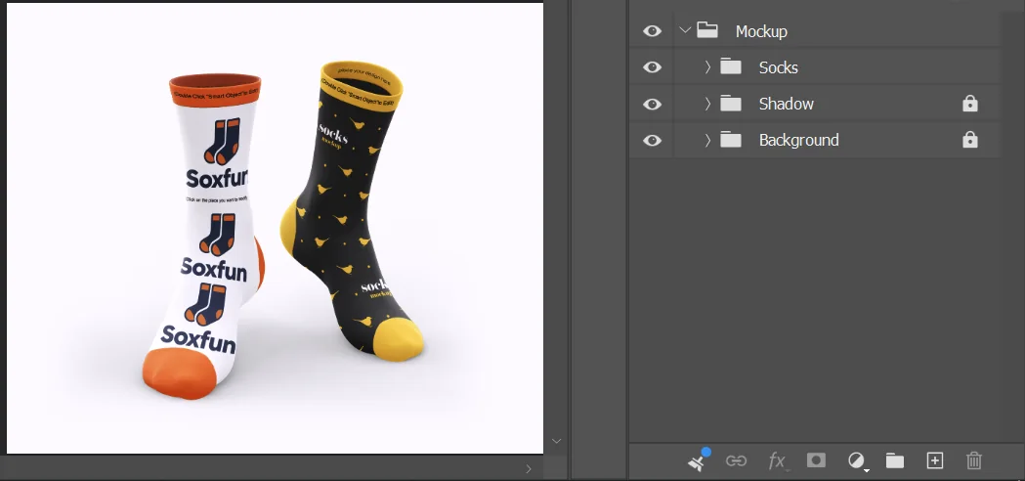Select the Socks layer name

coord(778,67)
